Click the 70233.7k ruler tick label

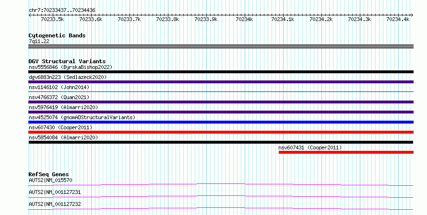130,19
